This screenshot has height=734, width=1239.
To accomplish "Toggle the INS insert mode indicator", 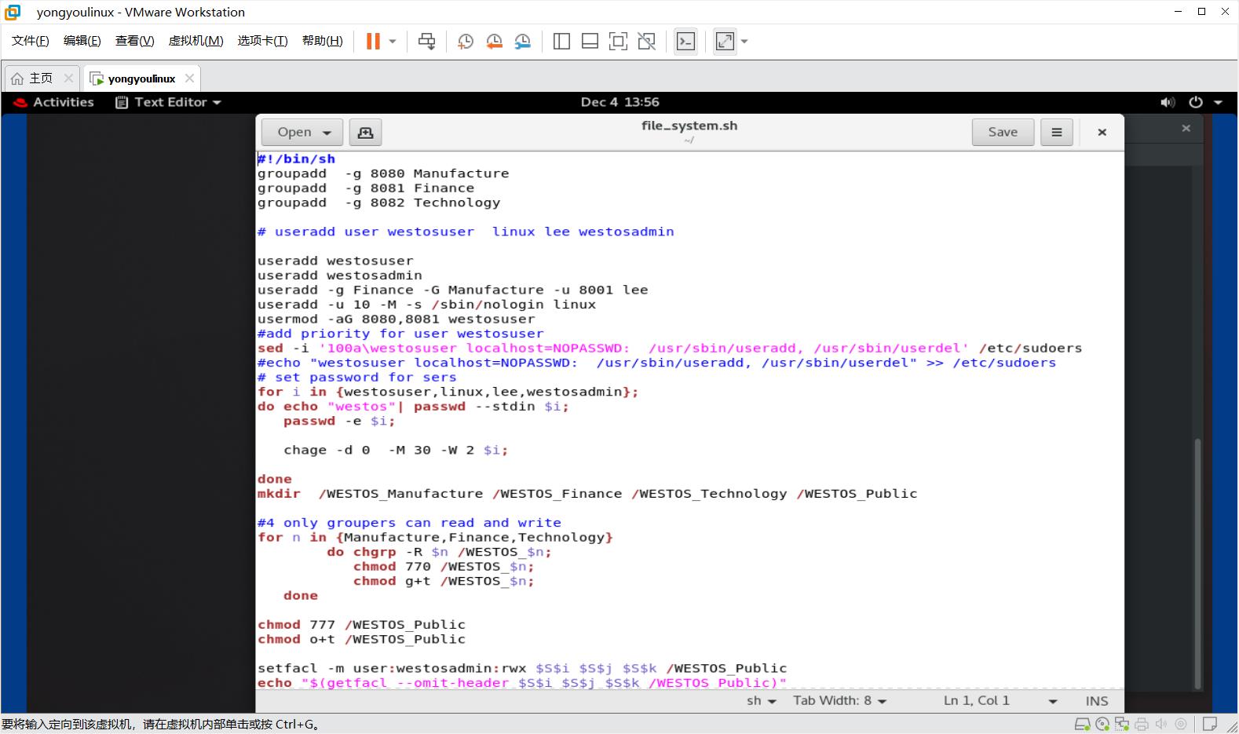I will (1097, 701).
